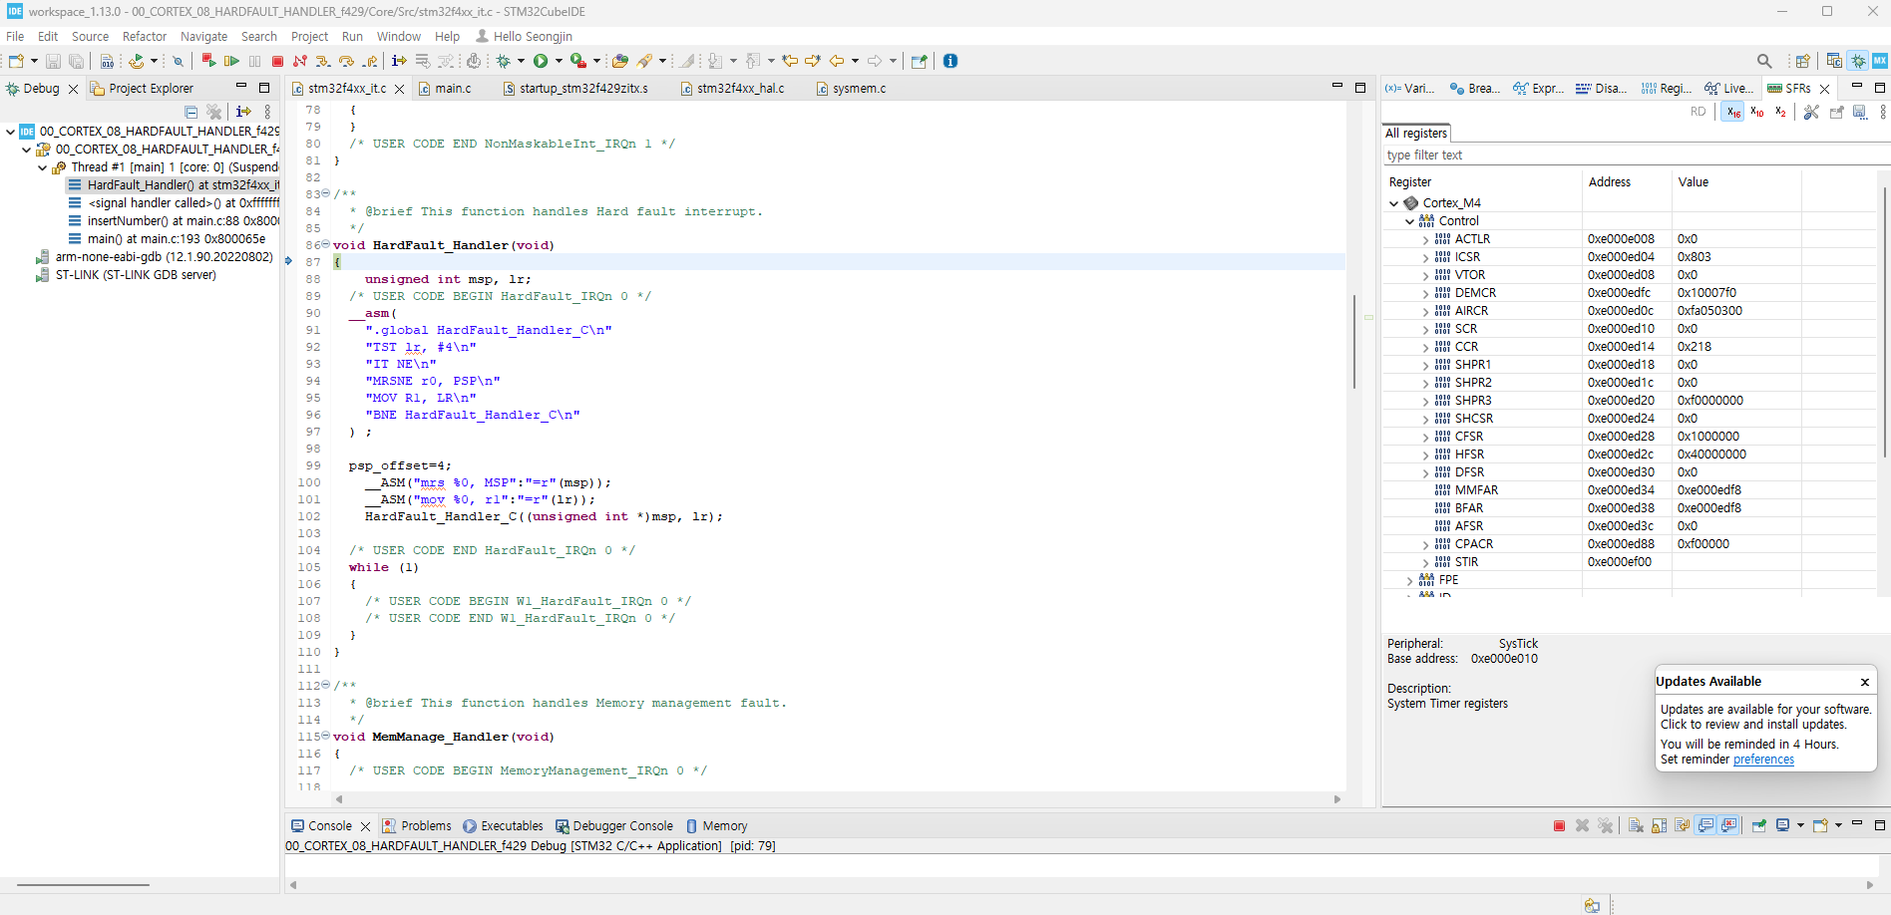Switch to the C/C++ perspective icon
Viewport: 1891px width, 915px height.
(1834, 61)
